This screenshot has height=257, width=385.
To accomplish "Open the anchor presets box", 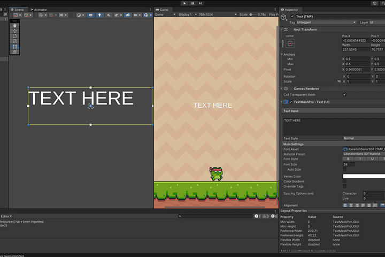I will click(290, 43).
